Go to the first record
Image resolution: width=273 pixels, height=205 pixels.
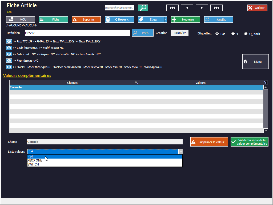pyautogui.click(x=172, y=8)
